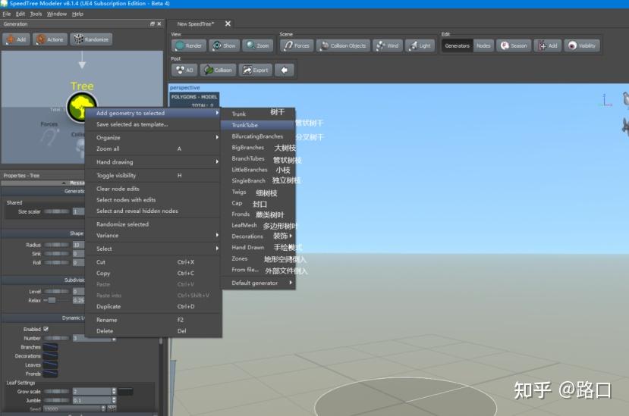629x416 pixels.
Task: Expand the Organize submenu
Action: click(x=153, y=137)
